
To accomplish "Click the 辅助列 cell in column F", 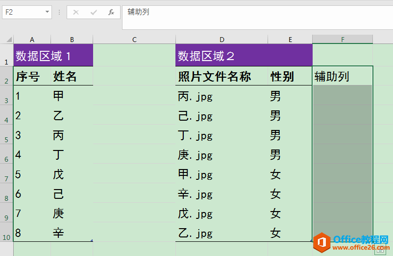I will 343,76.
